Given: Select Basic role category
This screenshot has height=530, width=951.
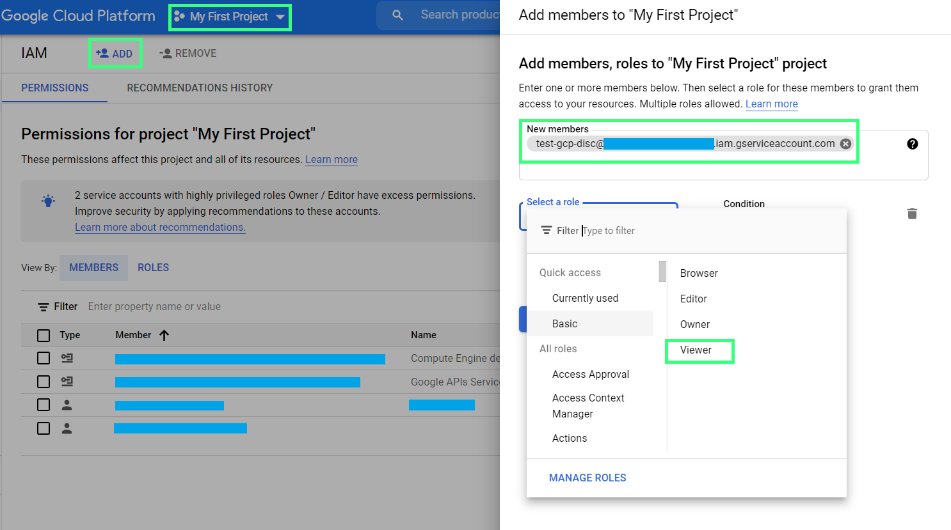Looking at the screenshot, I should click(590, 323).
